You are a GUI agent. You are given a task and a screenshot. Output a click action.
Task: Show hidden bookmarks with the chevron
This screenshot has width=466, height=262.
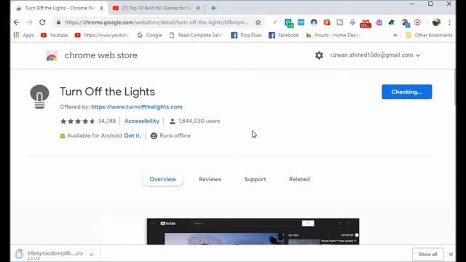[x=395, y=35]
